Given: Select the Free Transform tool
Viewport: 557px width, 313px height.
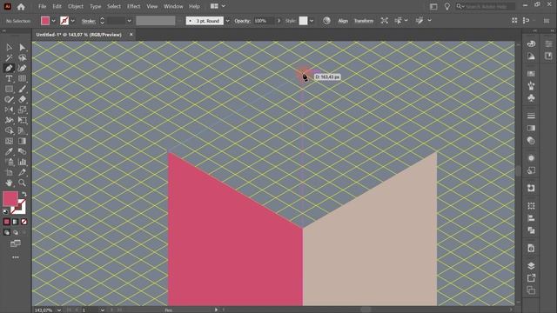Looking at the screenshot, I should 22,120.
